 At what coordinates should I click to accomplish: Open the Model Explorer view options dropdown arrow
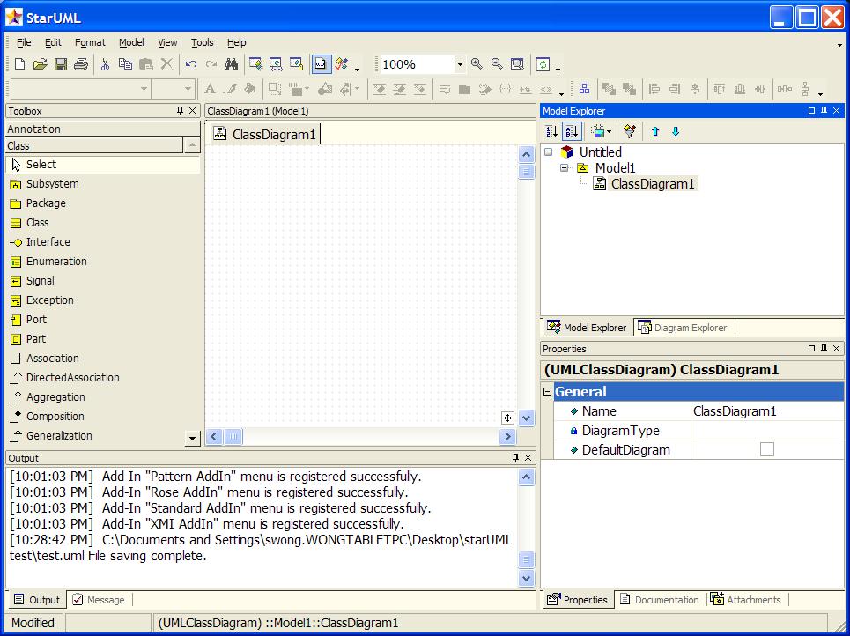click(x=610, y=132)
